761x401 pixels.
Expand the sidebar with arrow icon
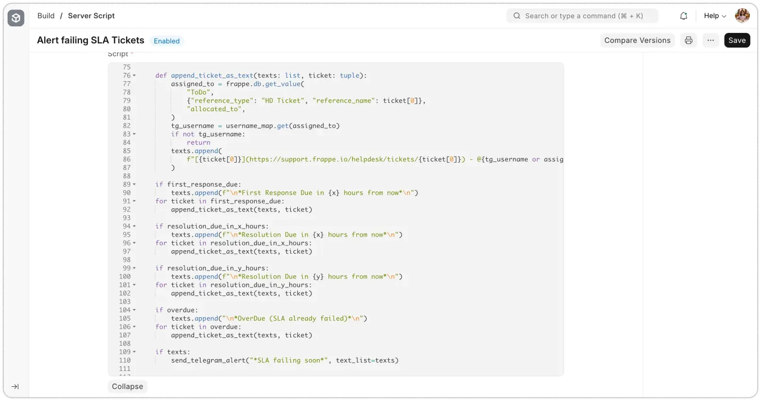pyautogui.click(x=15, y=387)
